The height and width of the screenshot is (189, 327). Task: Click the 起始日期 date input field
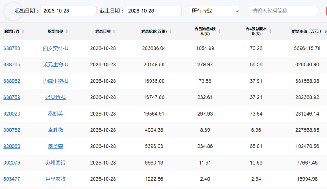coord(68,11)
